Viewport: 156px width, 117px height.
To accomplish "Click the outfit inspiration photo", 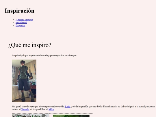I will point(24,81).
